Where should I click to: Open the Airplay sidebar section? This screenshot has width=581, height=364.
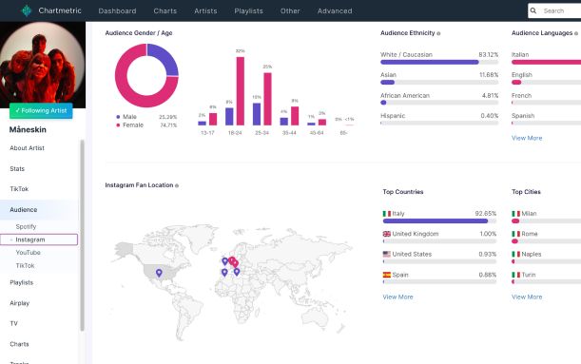(x=20, y=303)
